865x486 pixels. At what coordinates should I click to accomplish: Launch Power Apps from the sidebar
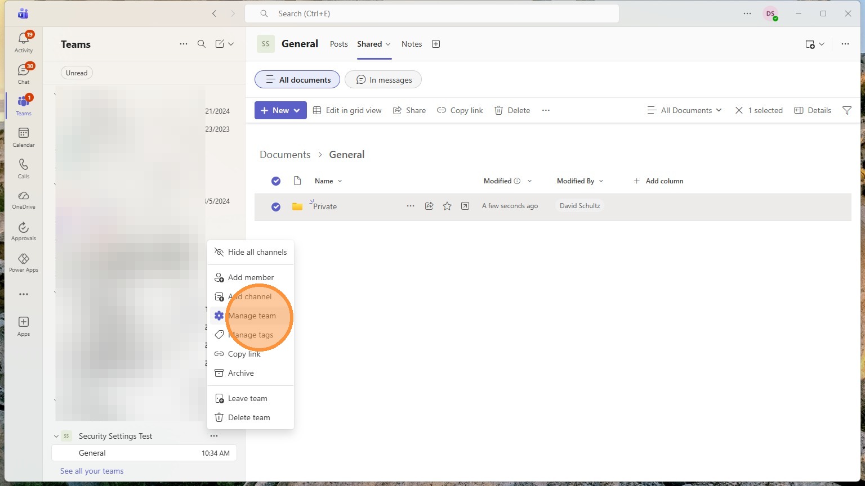pos(24,263)
